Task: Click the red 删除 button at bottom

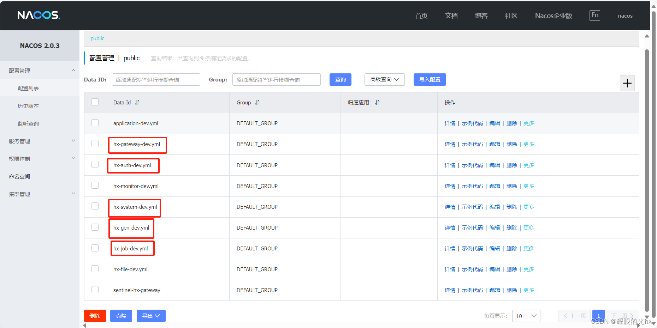Action: point(95,316)
